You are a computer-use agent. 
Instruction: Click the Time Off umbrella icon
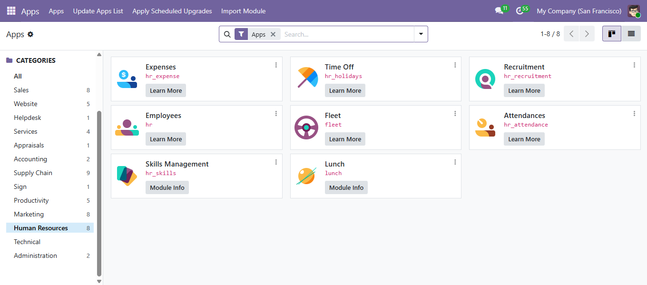pos(307,78)
